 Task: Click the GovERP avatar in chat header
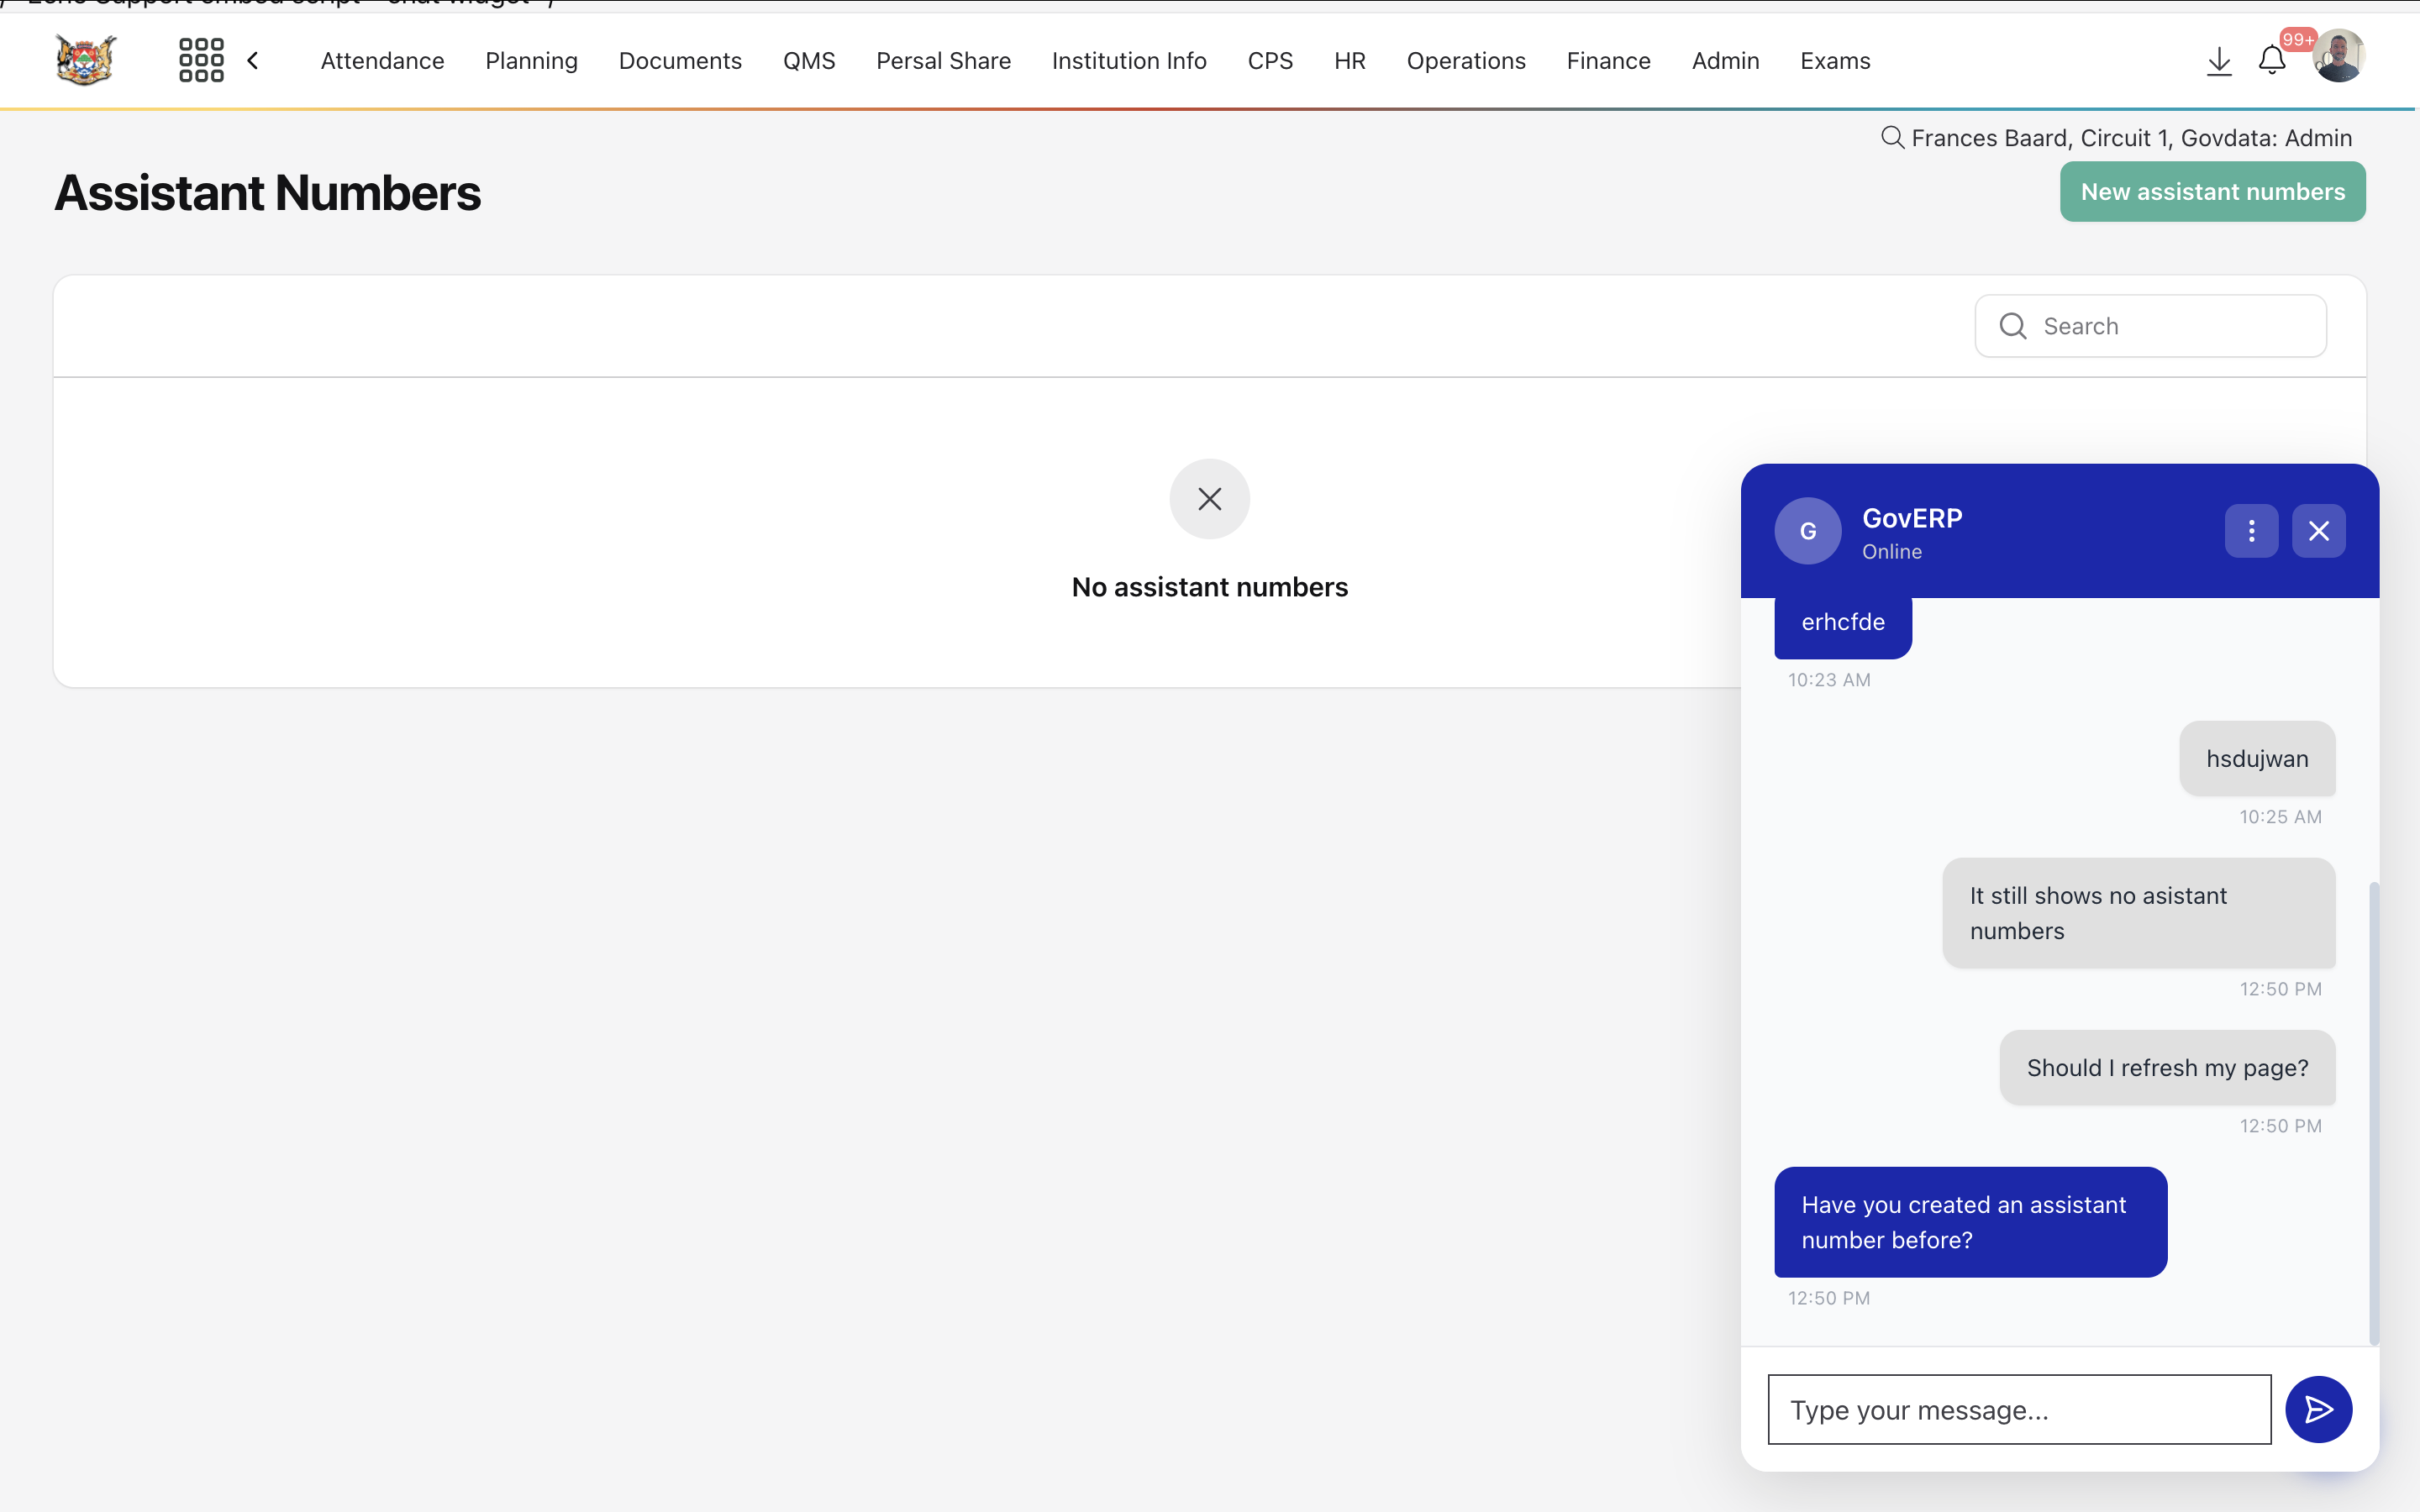[1807, 530]
